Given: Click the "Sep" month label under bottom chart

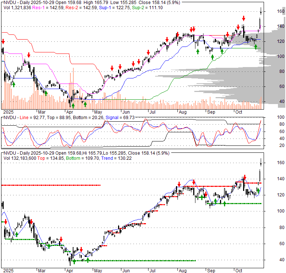Looking at the screenshot, I should click(211, 271).
